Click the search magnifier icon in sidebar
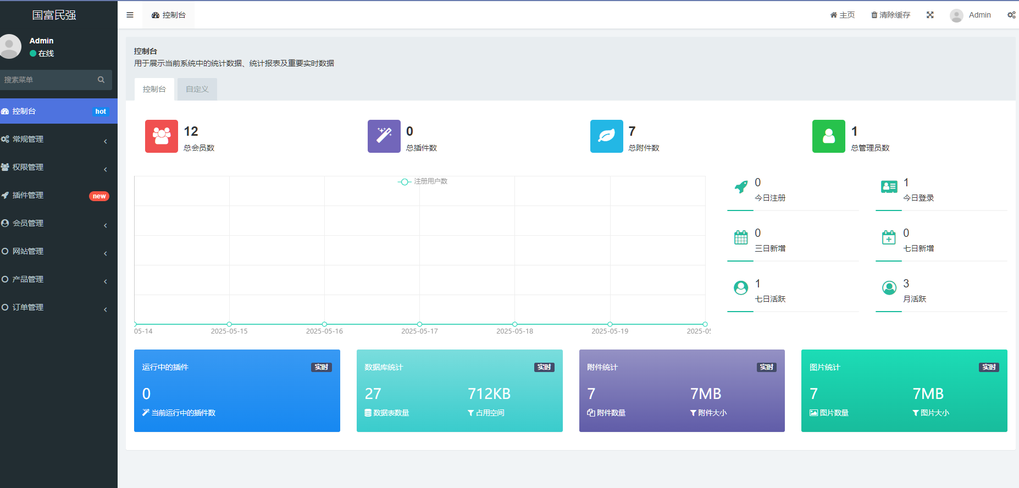Viewport: 1019px width, 488px height. 101,80
